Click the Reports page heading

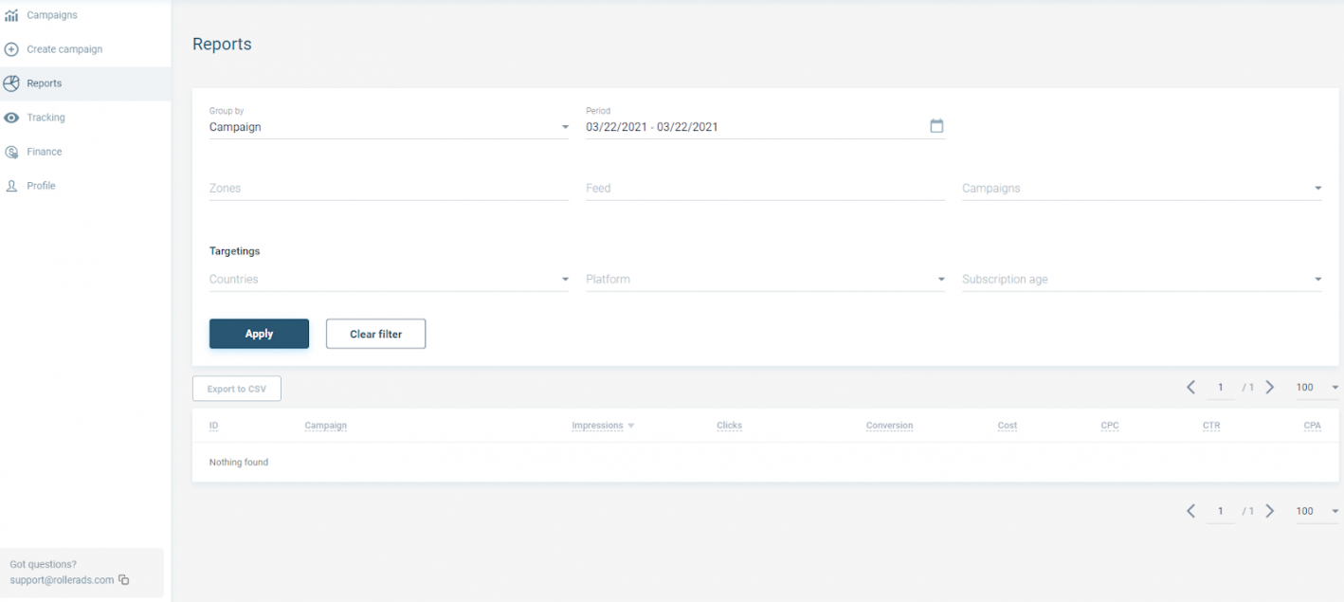tap(222, 44)
